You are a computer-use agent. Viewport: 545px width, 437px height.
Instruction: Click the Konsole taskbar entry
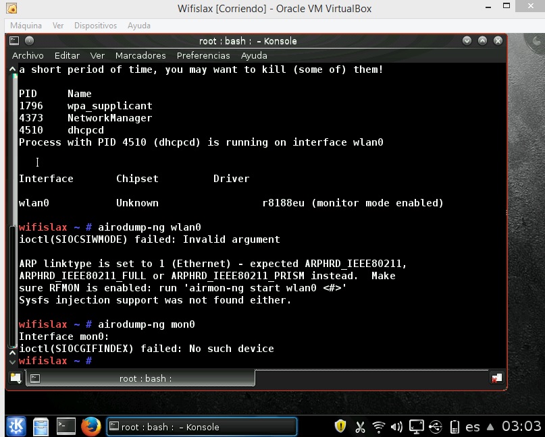(202, 427)
